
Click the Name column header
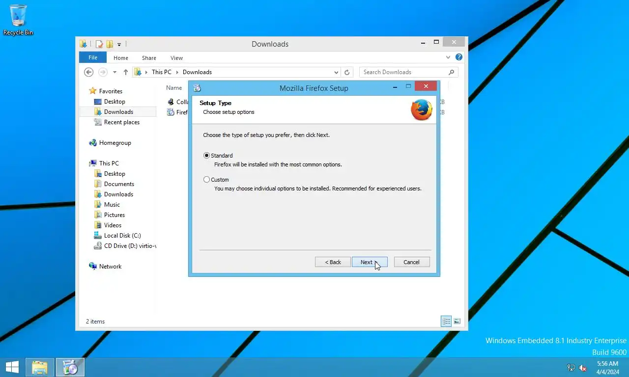pos(174,88)
